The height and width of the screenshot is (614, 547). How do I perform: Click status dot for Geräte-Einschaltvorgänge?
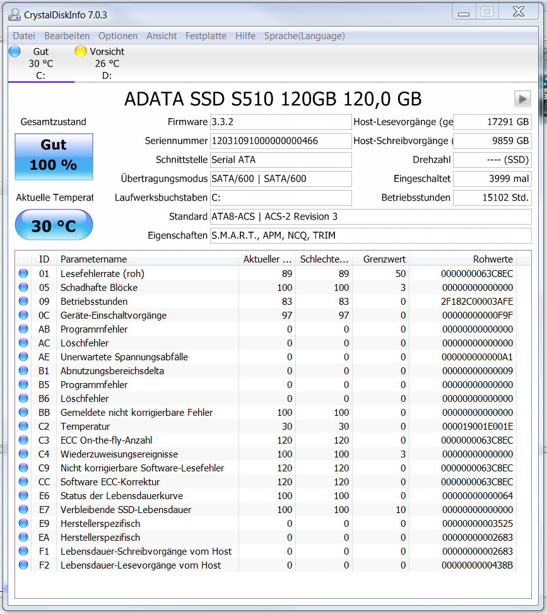pyautogui.click(x=23, y=315)
